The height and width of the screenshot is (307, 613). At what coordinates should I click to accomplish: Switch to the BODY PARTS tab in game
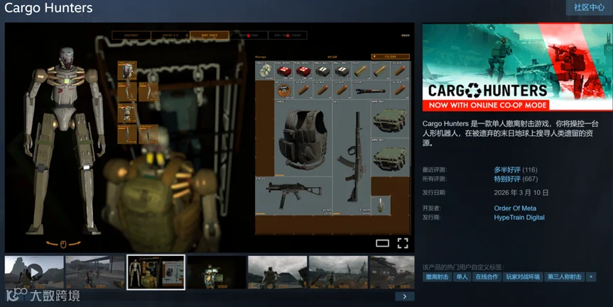click(x=210, y=35)
